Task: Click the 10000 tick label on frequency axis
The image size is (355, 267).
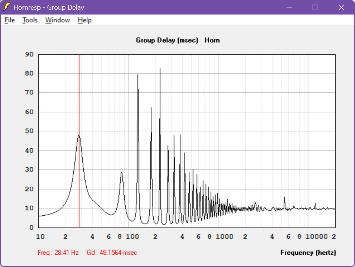Action: click(x=317, y=236)
